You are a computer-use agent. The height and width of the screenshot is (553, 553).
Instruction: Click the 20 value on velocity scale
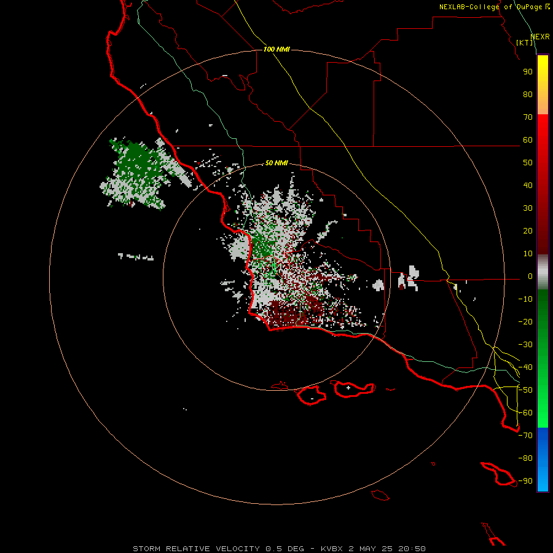point(528,230)
